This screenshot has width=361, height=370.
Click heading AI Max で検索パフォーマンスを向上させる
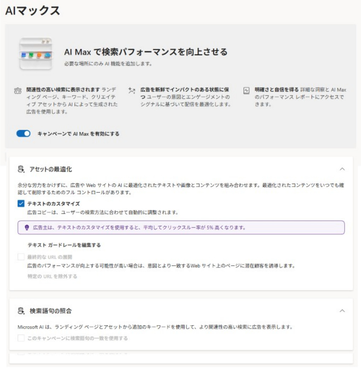point(146,52)
